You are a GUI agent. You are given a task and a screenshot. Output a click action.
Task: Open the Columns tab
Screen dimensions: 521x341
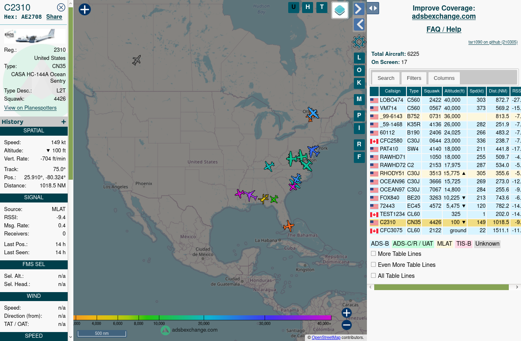point(444,78)
